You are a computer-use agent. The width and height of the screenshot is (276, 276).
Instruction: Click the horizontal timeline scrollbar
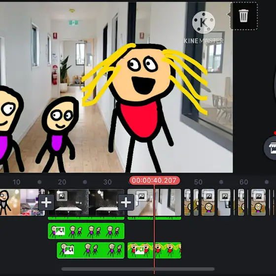point(138,269)
